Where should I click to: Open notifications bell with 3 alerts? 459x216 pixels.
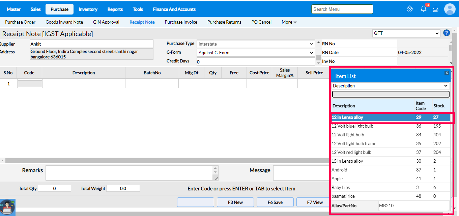(424, 9)
